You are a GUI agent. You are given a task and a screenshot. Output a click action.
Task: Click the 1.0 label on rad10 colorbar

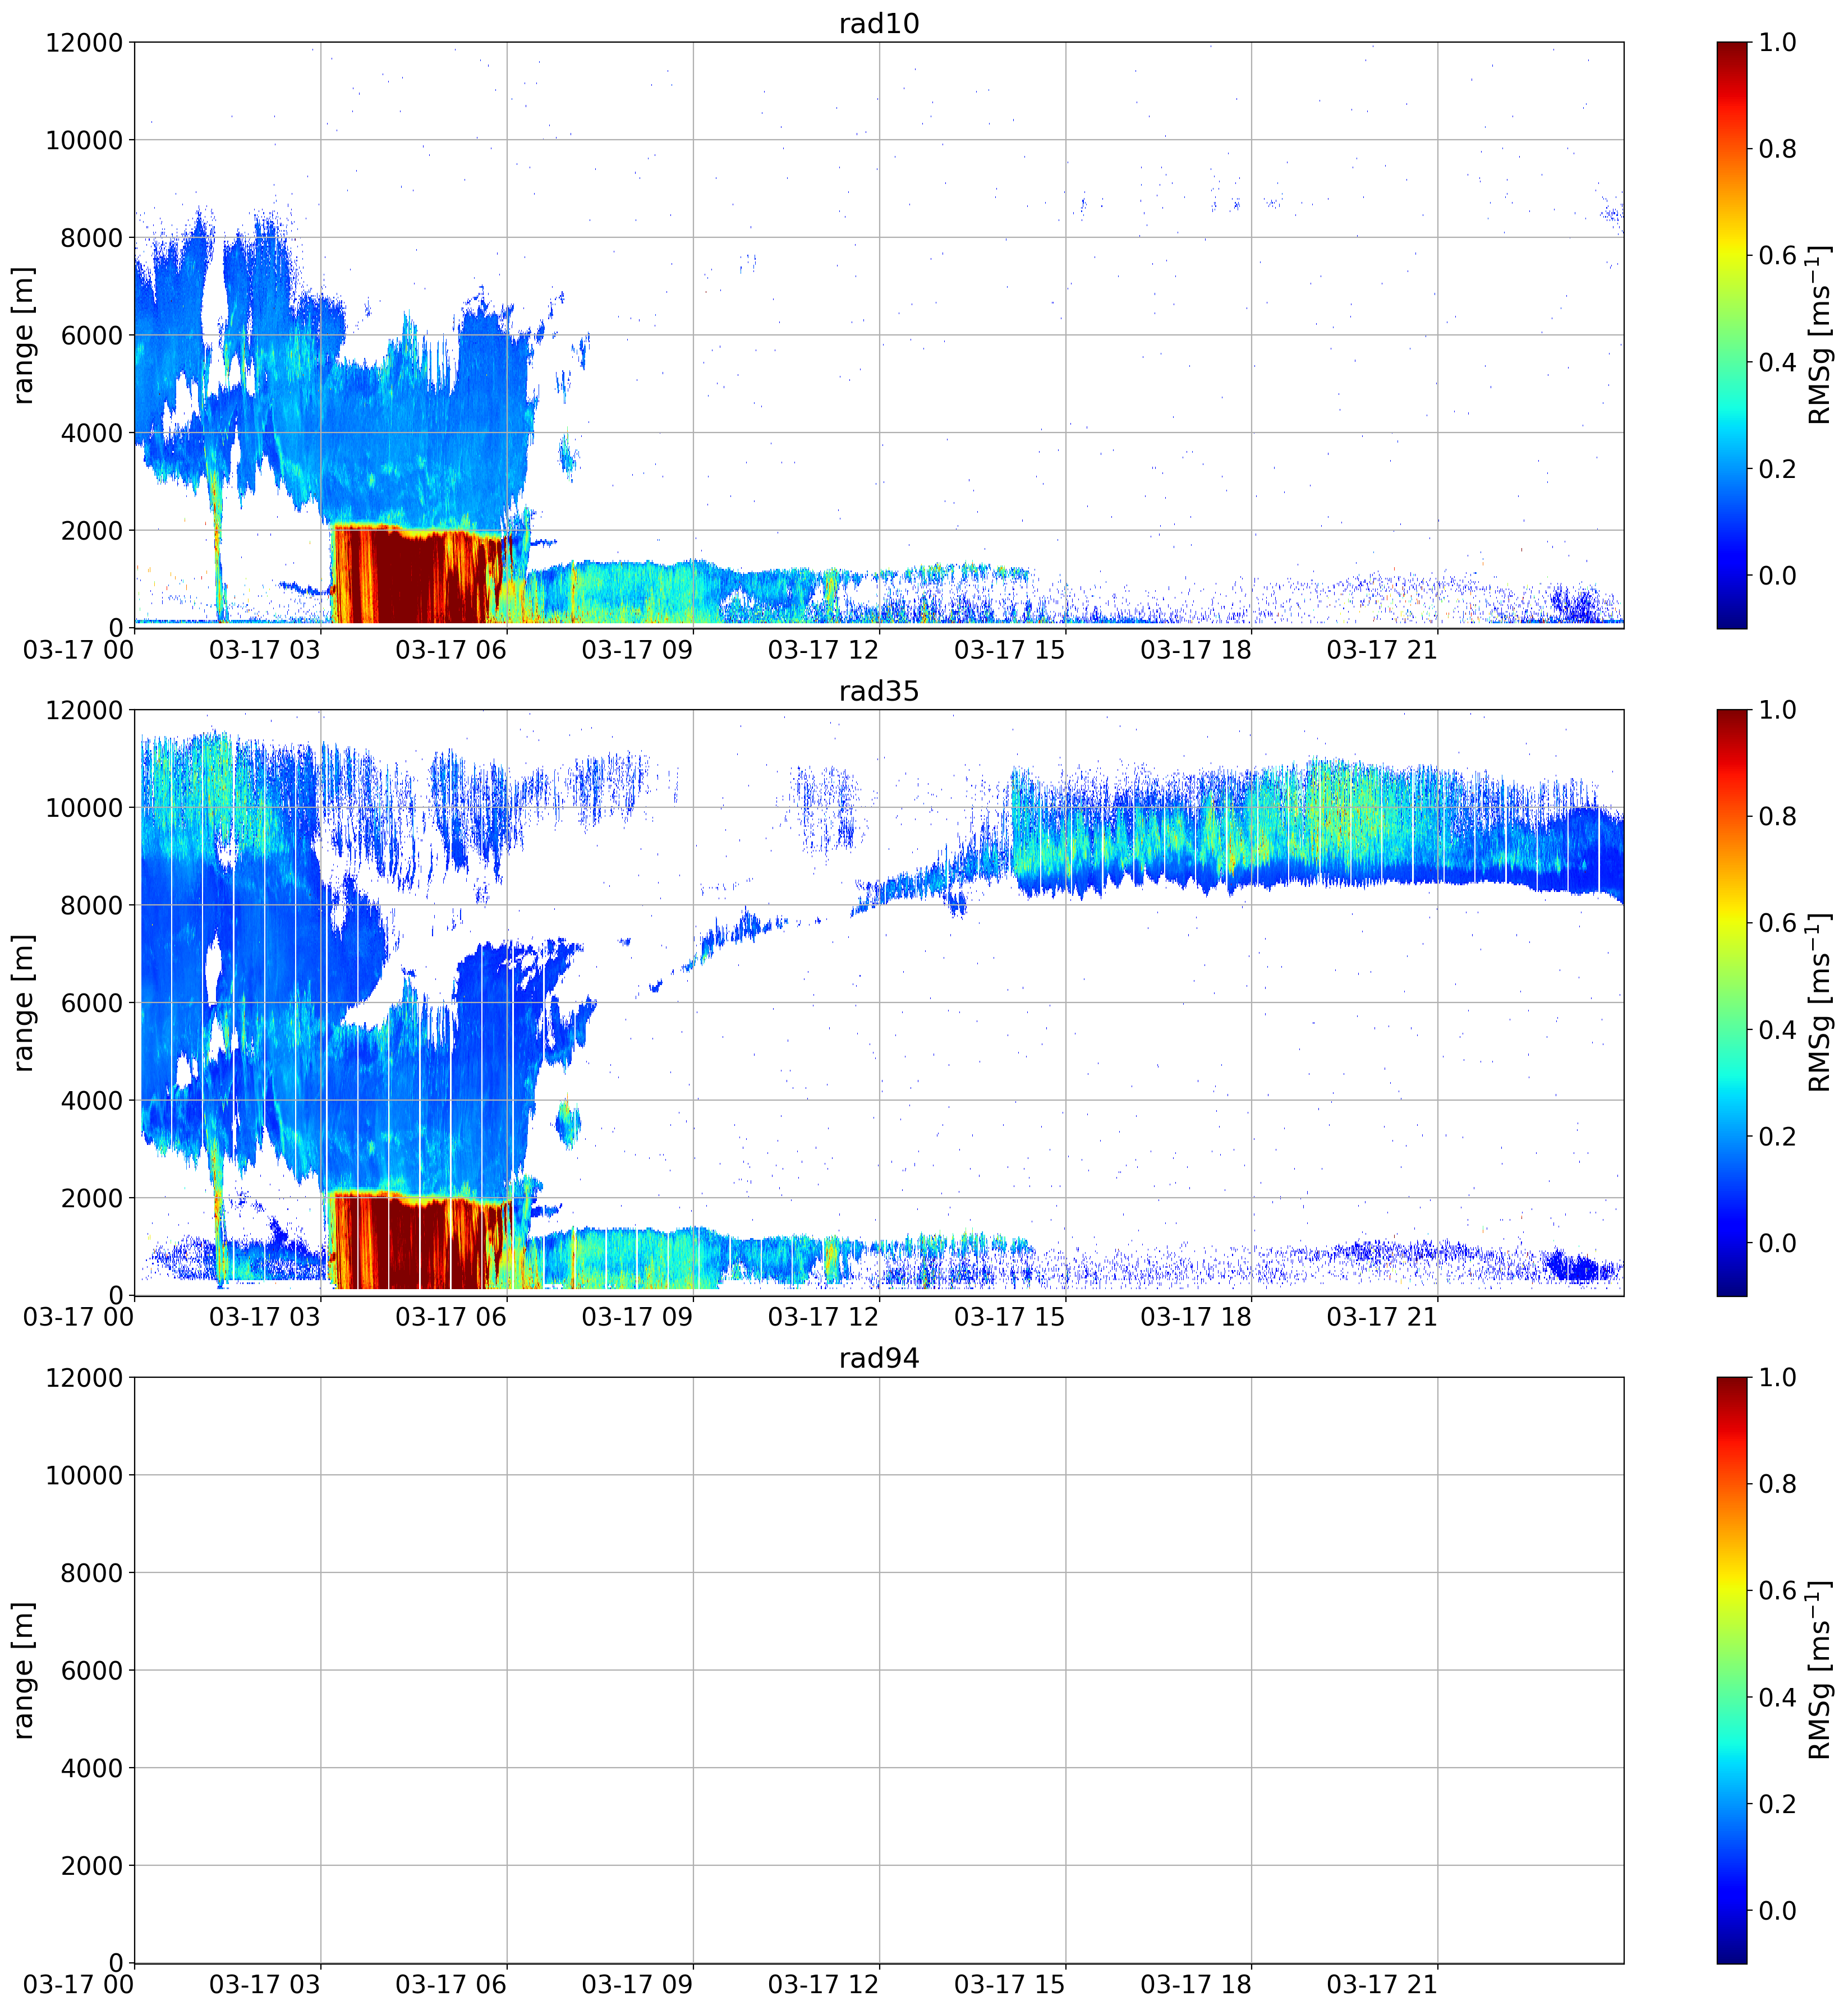[1778, 43]
